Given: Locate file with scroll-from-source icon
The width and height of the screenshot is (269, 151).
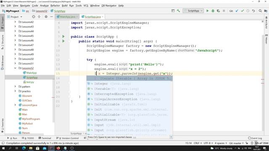Looking at the screenshot, I should [x=34, y=17].
